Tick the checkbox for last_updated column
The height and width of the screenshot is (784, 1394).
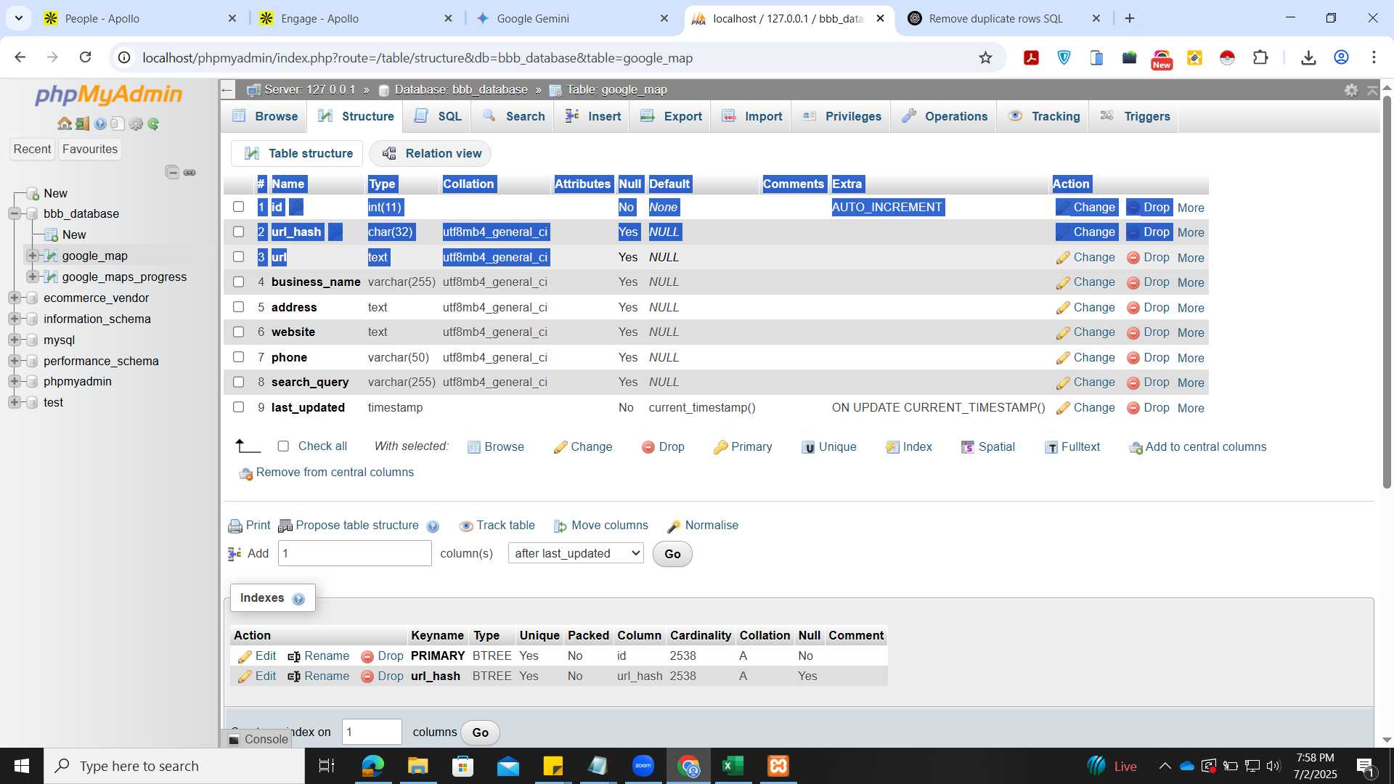(238, 407)
